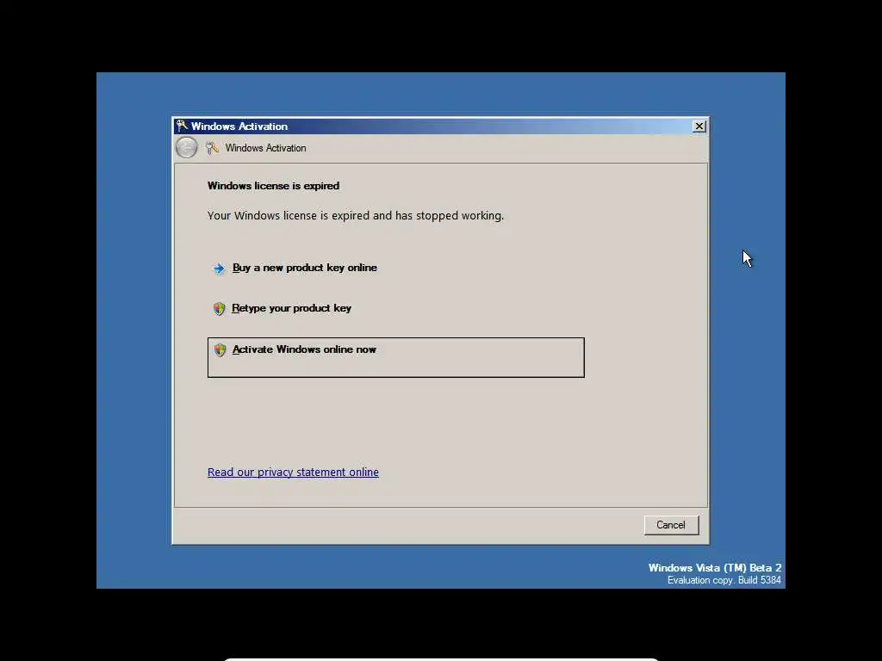Click the Windows Activation title bar text

click(239, 127)
